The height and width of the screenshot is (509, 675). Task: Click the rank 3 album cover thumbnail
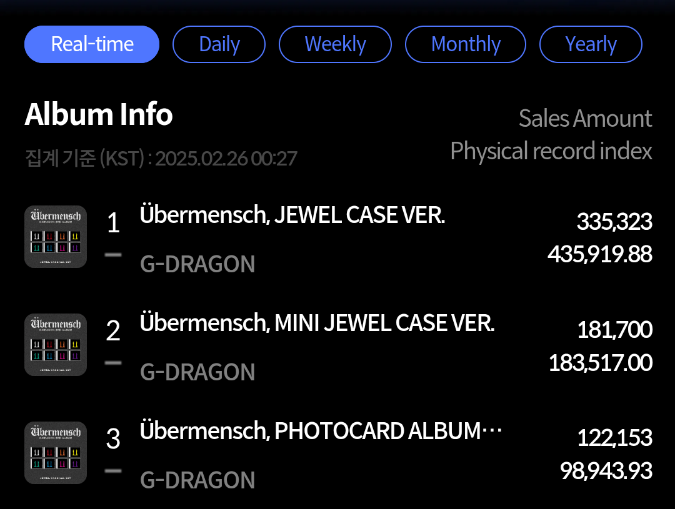click(x=56, y=453)
